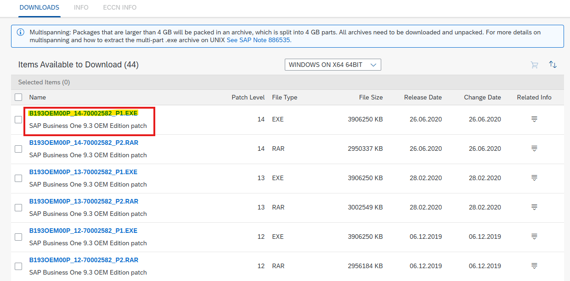
Task: Switch to the DOWNLOADS tab
Action: coord(40,7)
